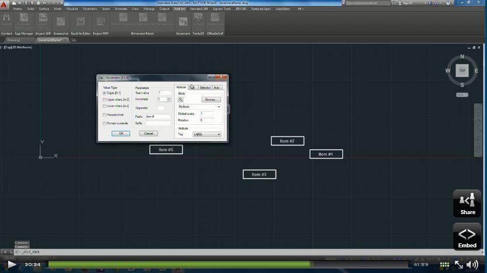This screenshot has height=273, width=487.
Task: Click the video Play button
Action: pos(12,265)
